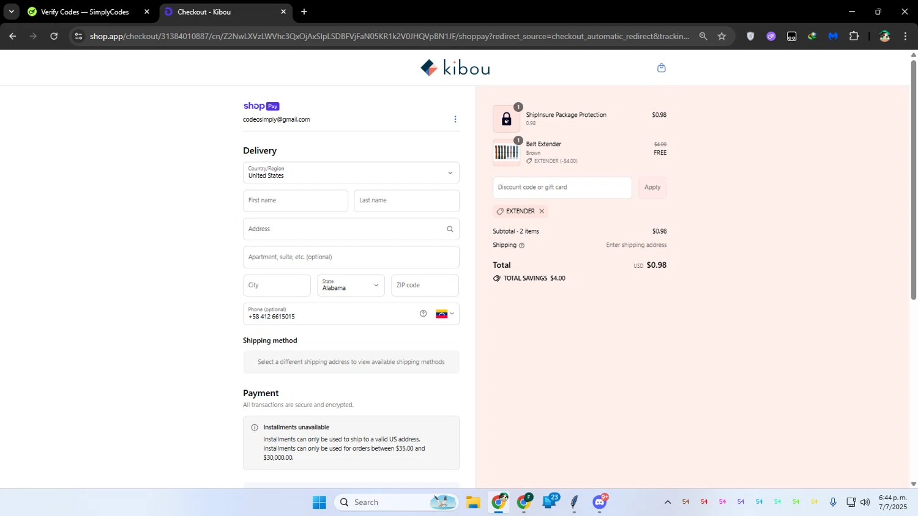918x516 pixels.
Task: Open the Windows Start menu
Action: coord(319,503)
